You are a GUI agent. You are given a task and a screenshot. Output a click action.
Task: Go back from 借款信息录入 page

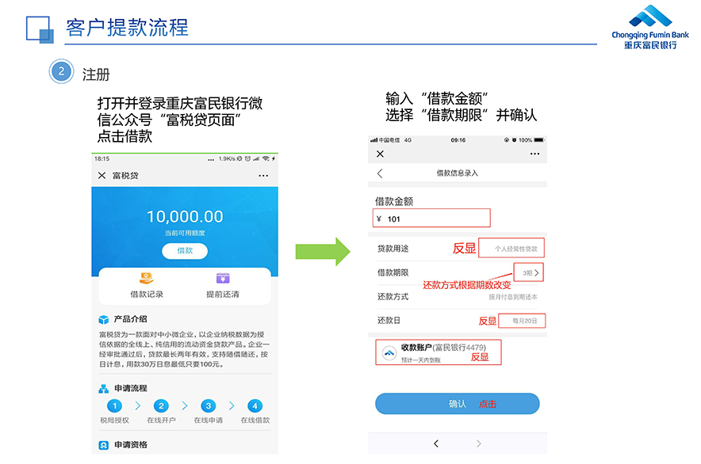click(x=380, y=173)
